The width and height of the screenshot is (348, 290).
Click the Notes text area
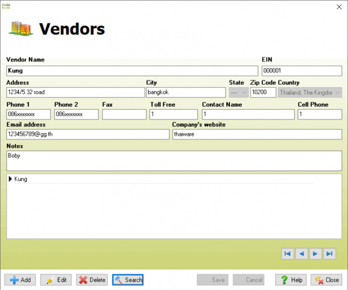pos(174,161)
